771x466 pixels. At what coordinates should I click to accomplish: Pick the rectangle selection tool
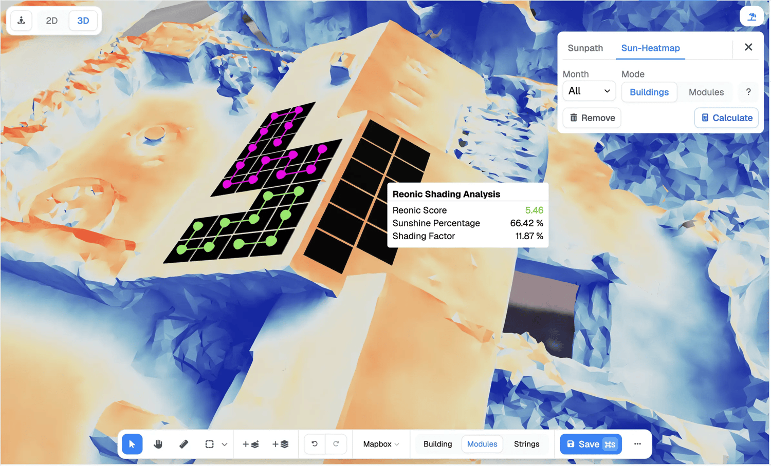tap(209, 444)
